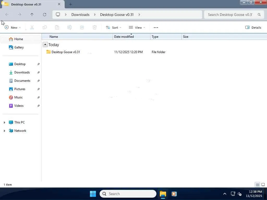The height and width of the screenshot is (200, 267).
Task: Select Network in navigation pane
Action: pos(20,131)
